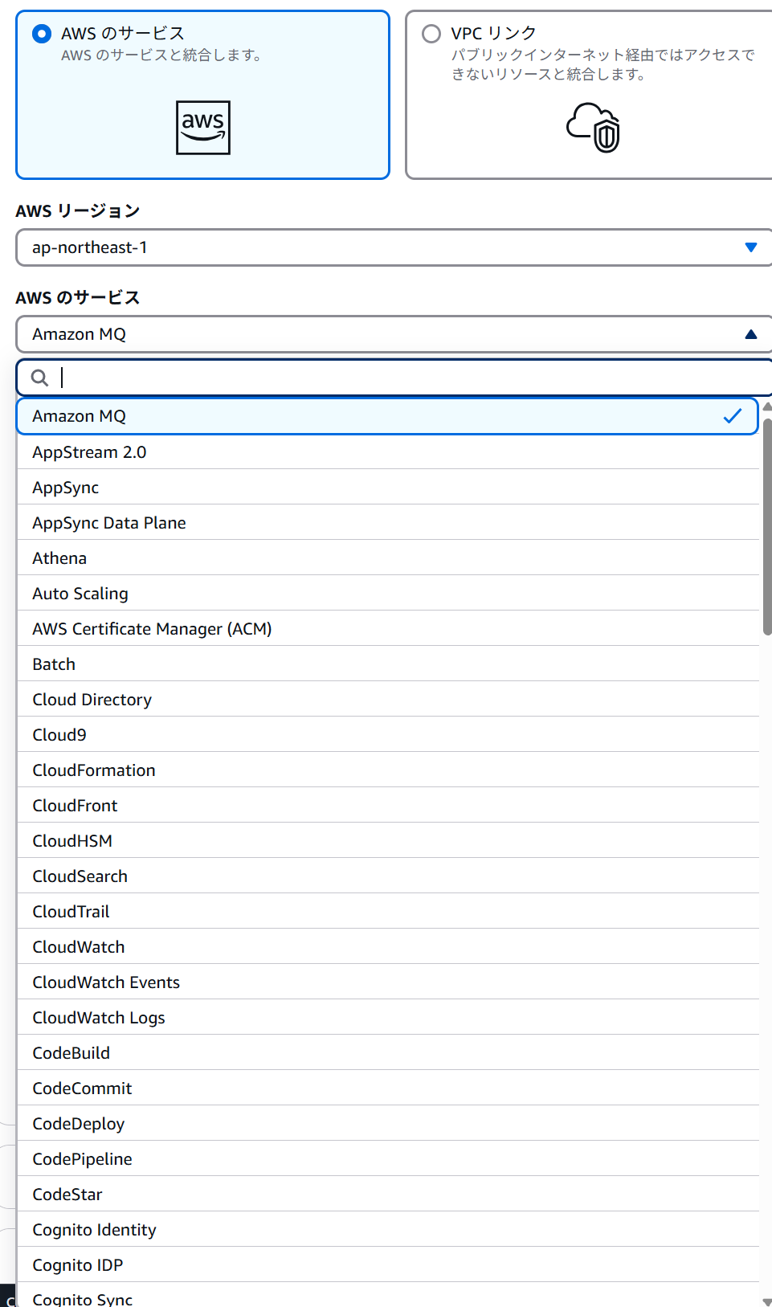Click the scrollbar up arrow
The height and width of the screenshot is (1307, 772).
(x=767, y=407)
